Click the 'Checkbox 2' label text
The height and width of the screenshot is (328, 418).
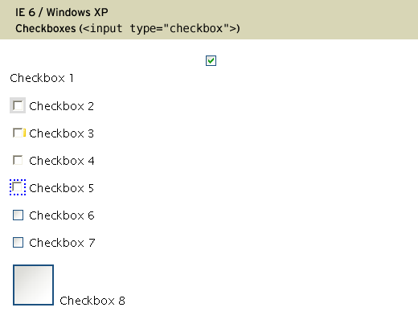click(x=61, y=106)
